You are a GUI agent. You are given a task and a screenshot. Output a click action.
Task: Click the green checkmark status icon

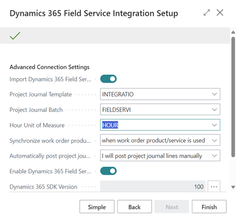(15, 36)
